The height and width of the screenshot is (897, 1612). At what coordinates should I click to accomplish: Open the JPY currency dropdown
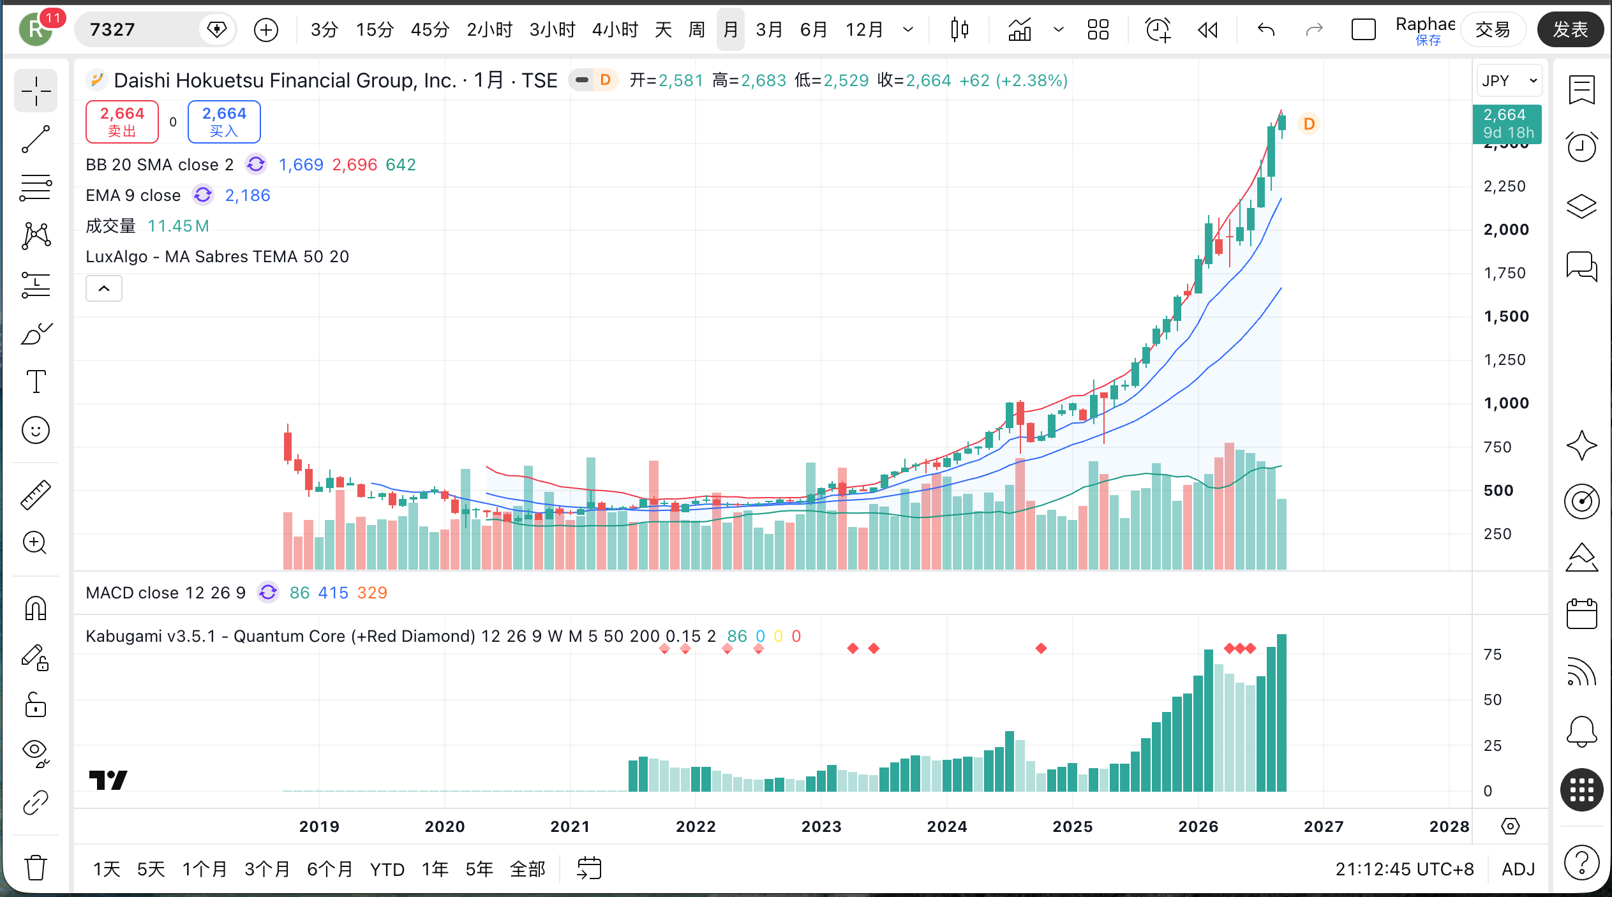pyautogui.click(x=1509, y=81)
